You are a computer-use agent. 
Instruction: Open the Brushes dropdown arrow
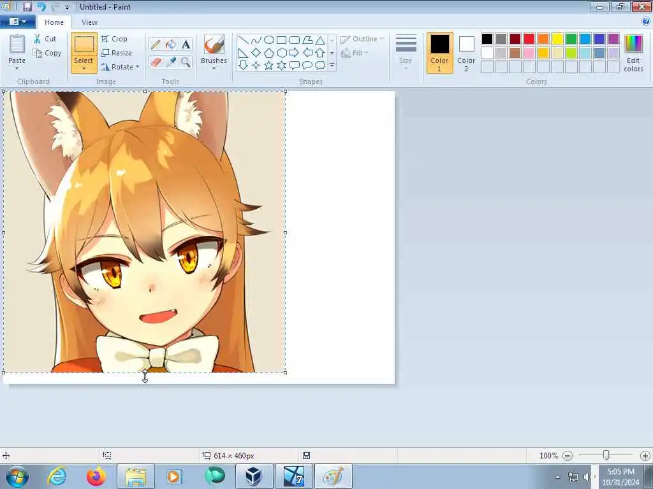tap(214, 69)
